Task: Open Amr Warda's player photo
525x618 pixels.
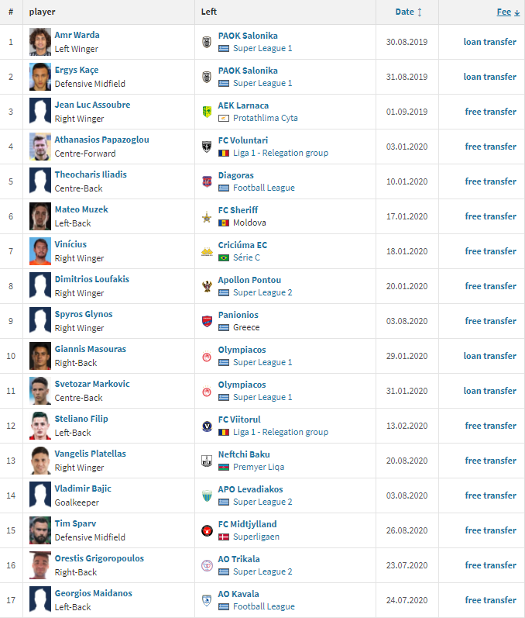Action: point(40,42)
